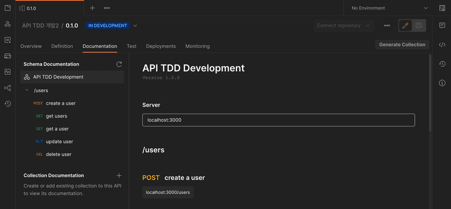Switch to the Monitoring tab

[x=197, y=46]
